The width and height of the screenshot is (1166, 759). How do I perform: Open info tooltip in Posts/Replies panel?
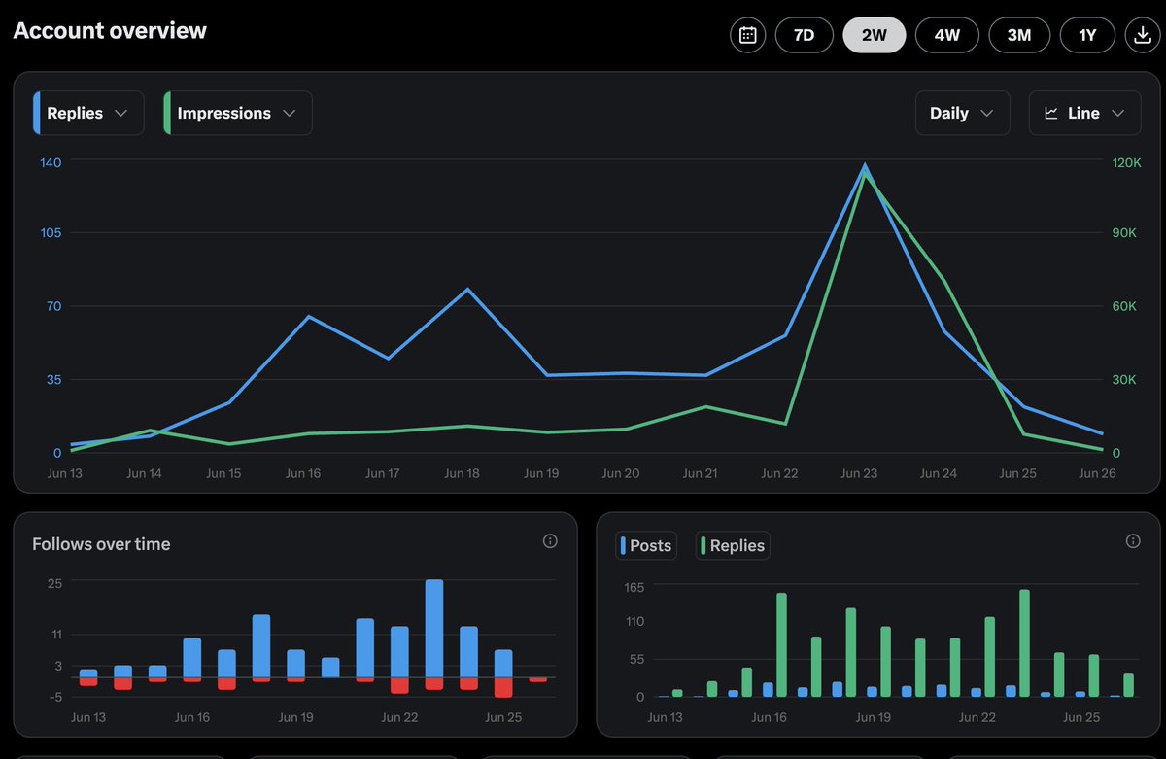[1132, 541]
